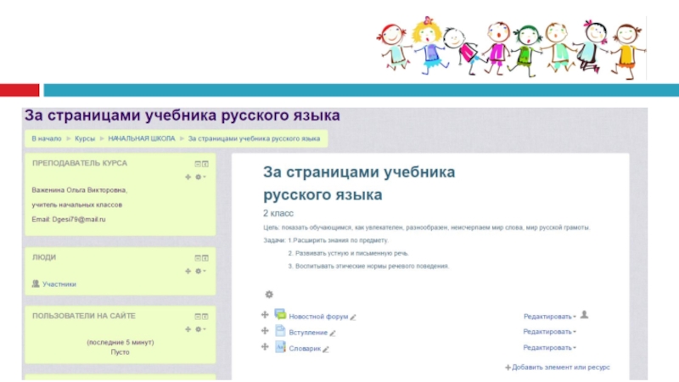
Task: Move the Пользователи на сайте block crosshair icon
Action: (188, 329)
